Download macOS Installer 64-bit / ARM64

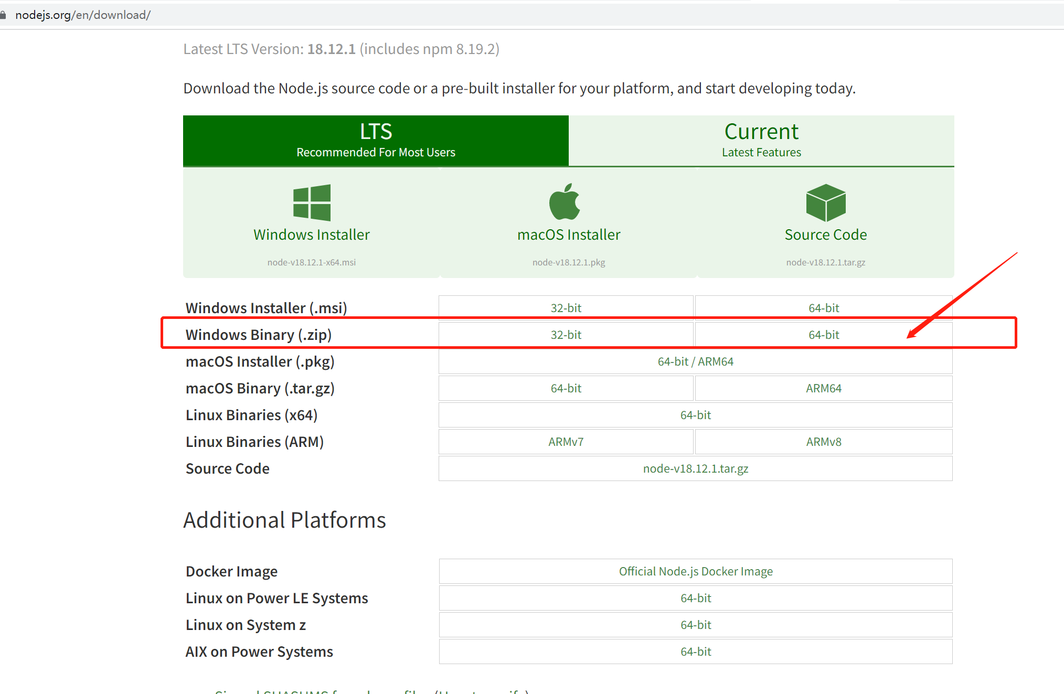point(696,361)
